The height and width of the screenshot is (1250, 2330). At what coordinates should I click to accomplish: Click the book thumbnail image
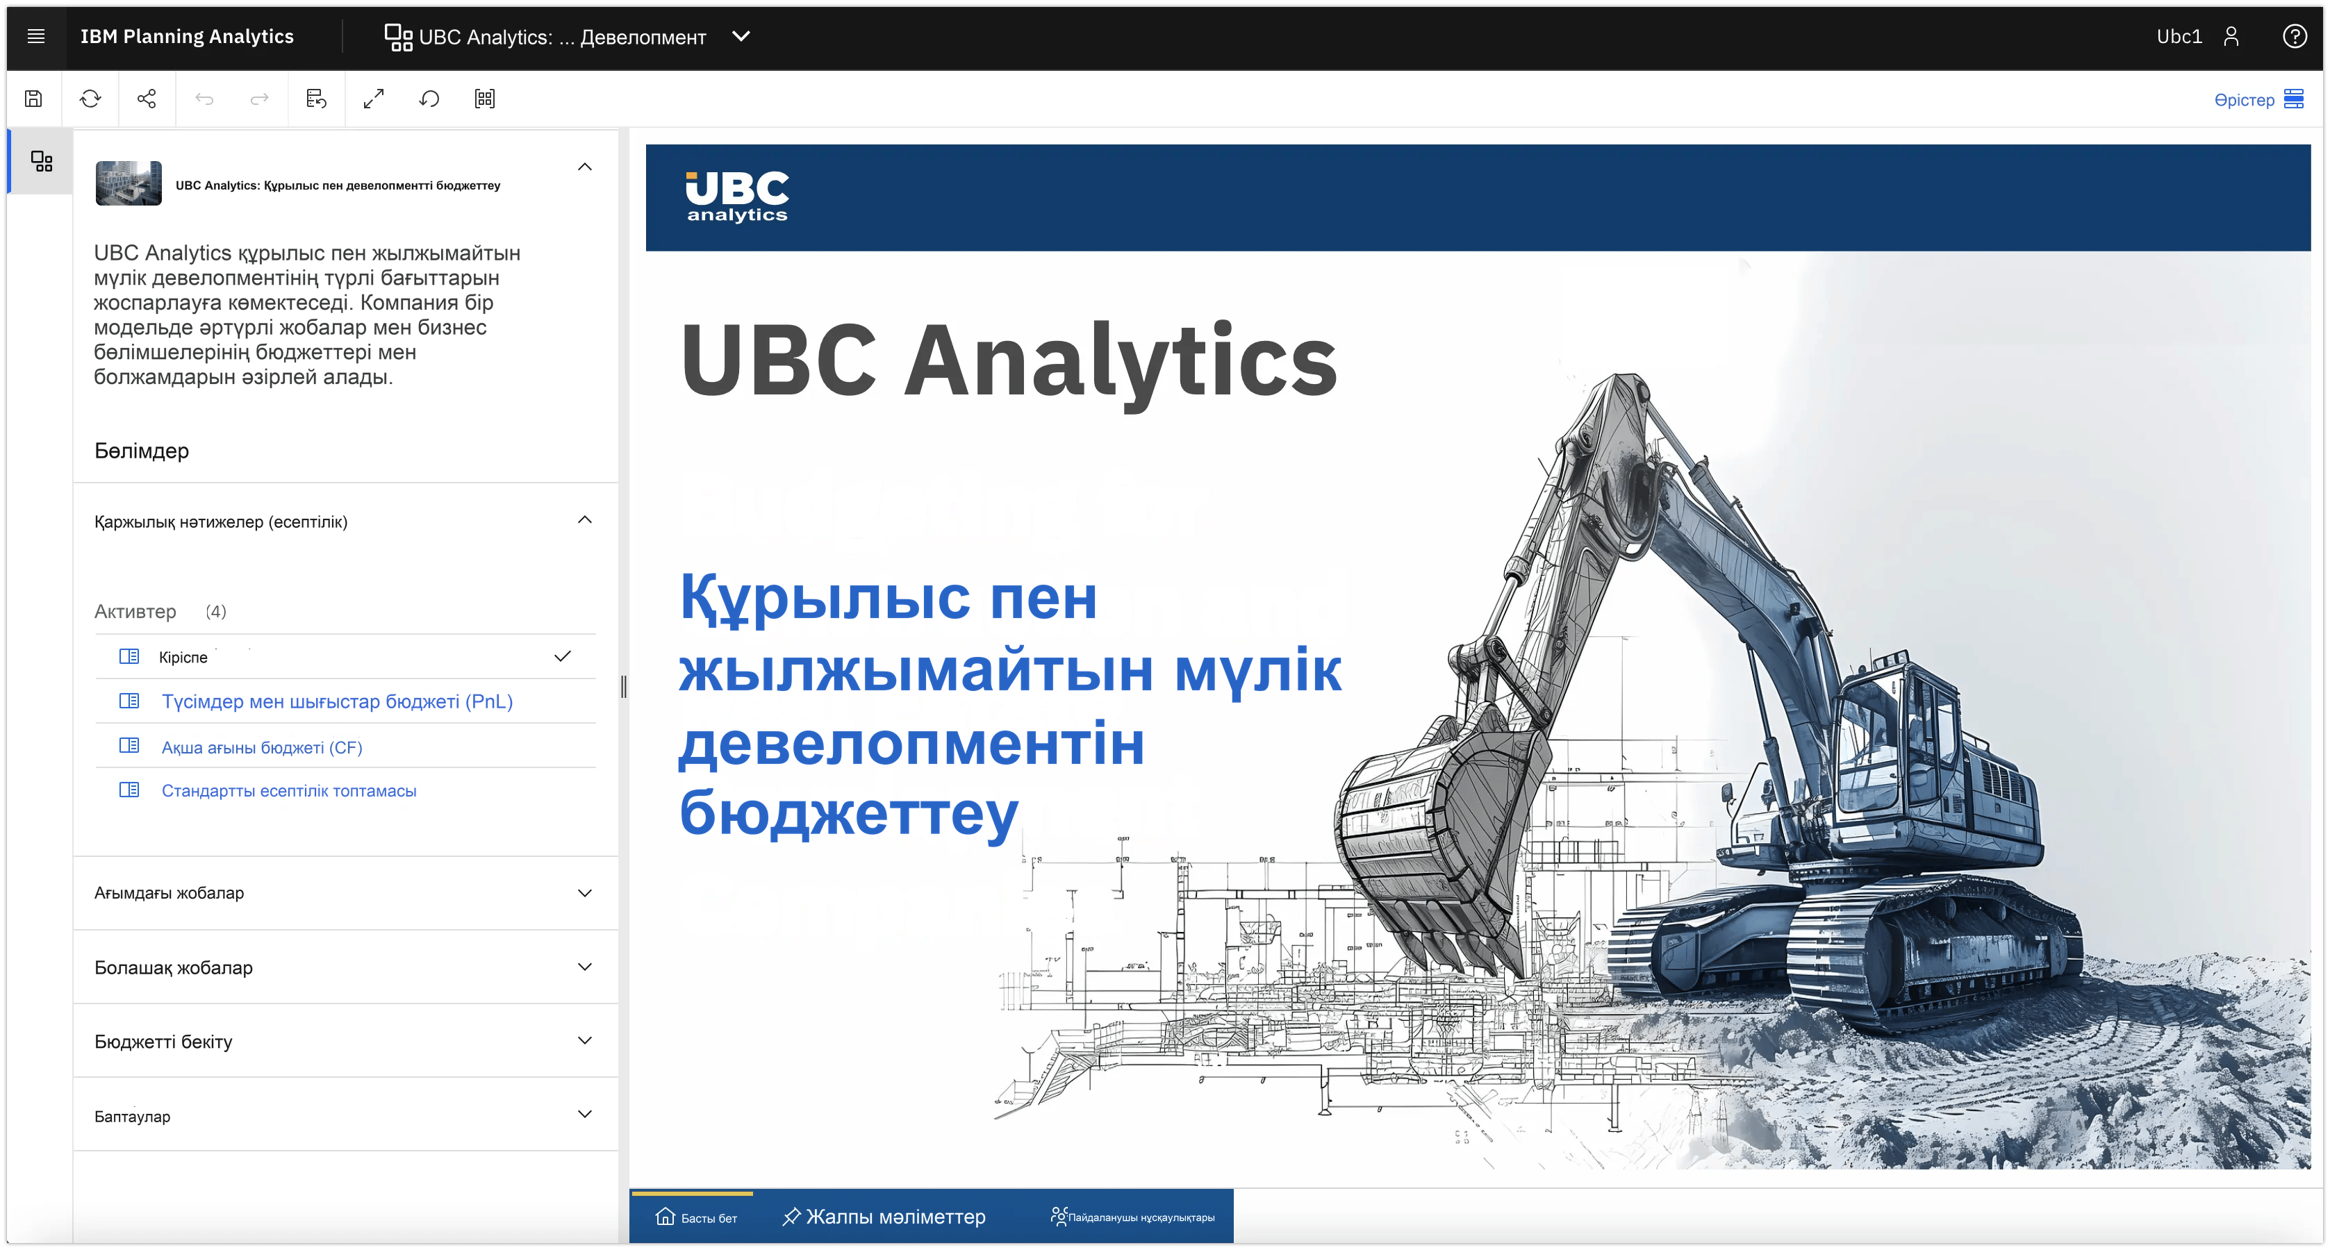click(129, 183)
